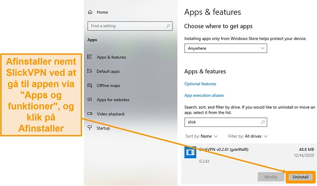
Task: Click the search magnifier in Find a setting
Action: click(168, 26)
